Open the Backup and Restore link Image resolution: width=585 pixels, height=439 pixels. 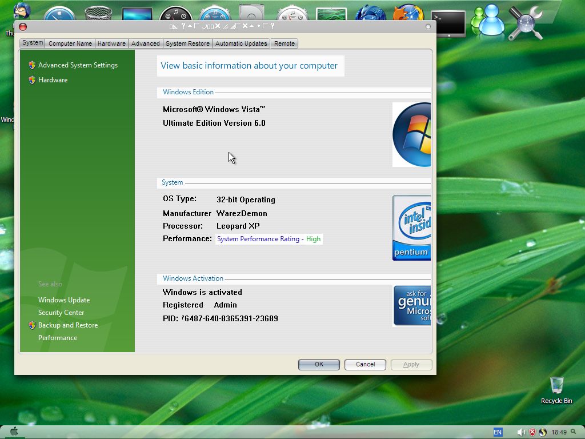(x=68, y=325)
